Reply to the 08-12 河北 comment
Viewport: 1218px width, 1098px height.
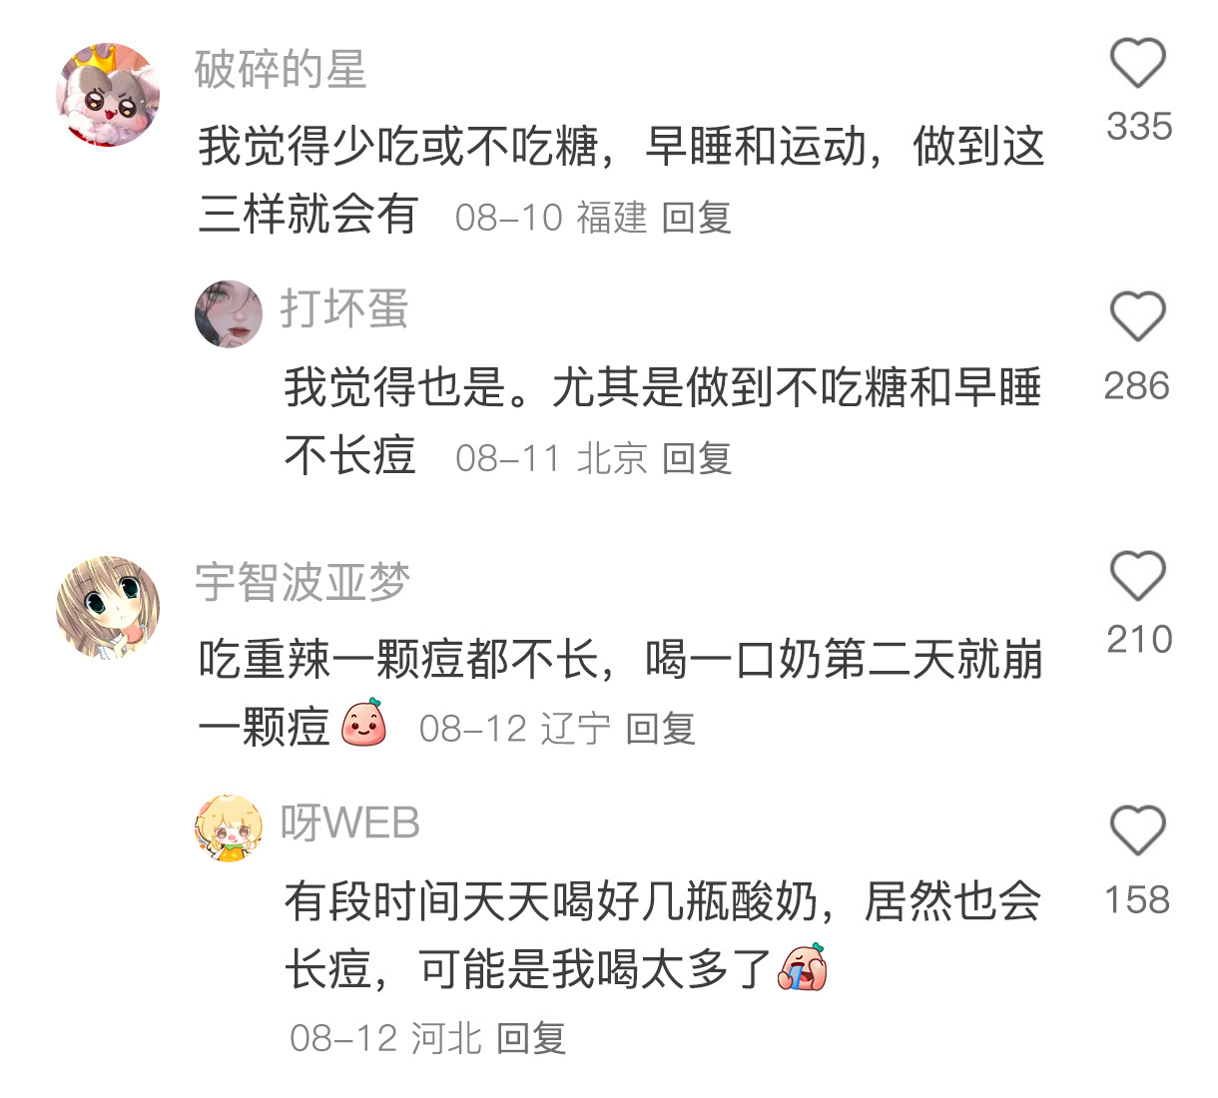click(531, 1038)
